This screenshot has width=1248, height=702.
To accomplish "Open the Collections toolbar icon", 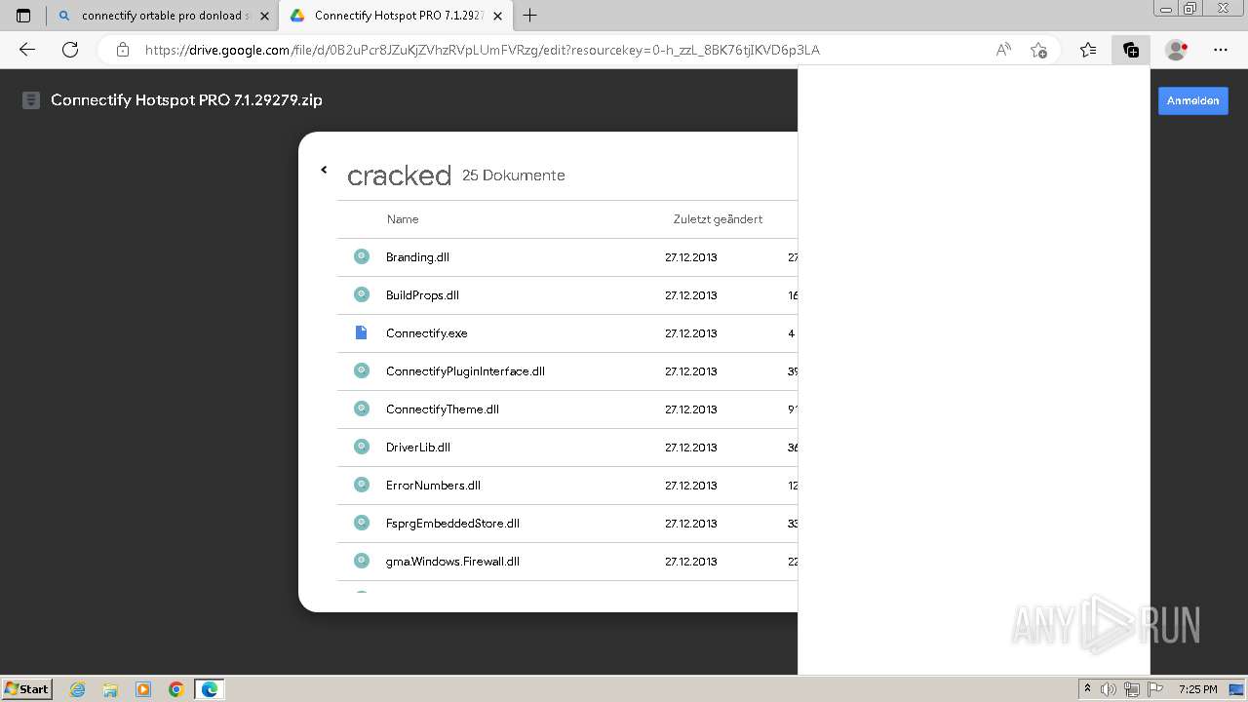I will pos(1131,50).
